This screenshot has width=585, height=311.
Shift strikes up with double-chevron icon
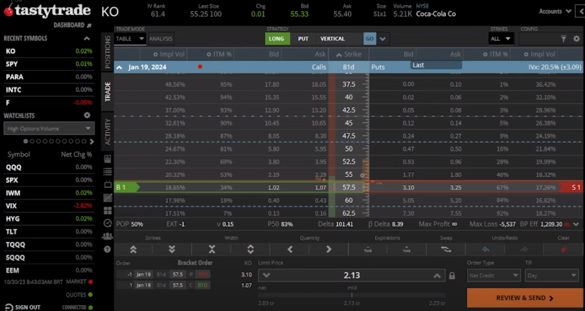point(133,249)
